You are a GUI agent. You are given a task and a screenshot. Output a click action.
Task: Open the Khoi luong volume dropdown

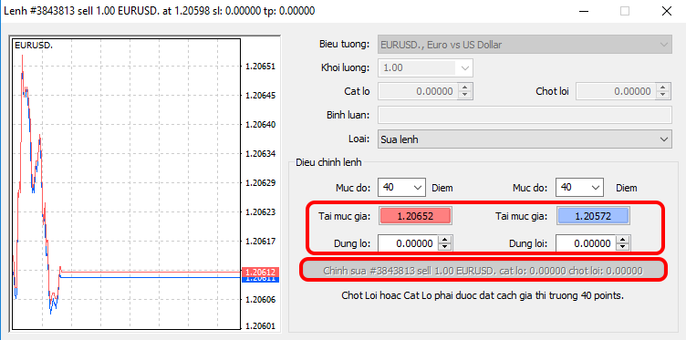[x=426, y=68]
